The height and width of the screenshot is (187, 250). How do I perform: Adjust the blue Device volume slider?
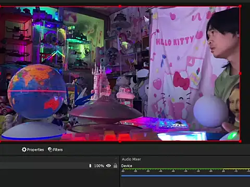185,176
